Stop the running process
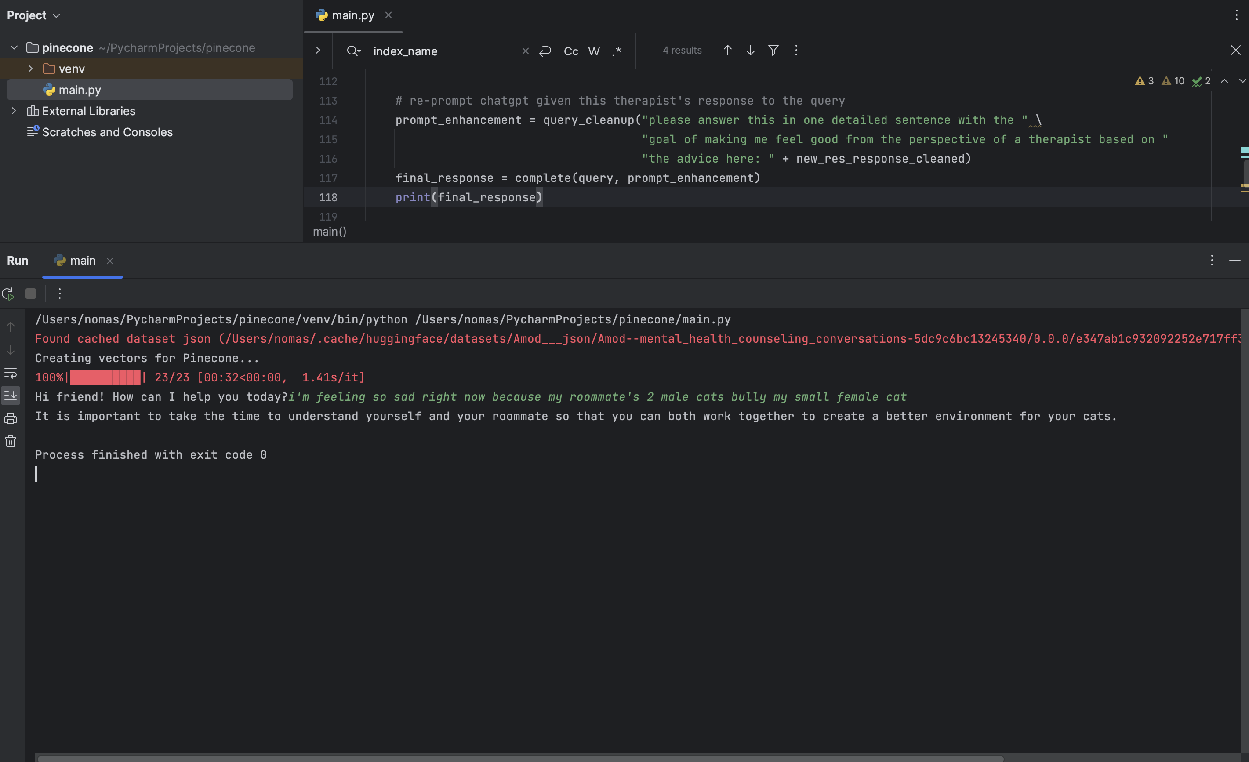The image size is (1249, 762). pos(31,294)
